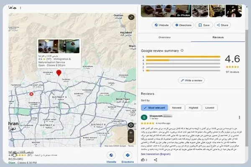Share this place with the Share button
Image resolution: width=251 pixels, height=167 pixels.
tap(223, 25)
